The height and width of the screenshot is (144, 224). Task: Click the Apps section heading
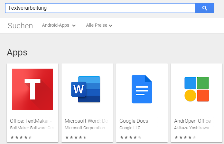17,53
